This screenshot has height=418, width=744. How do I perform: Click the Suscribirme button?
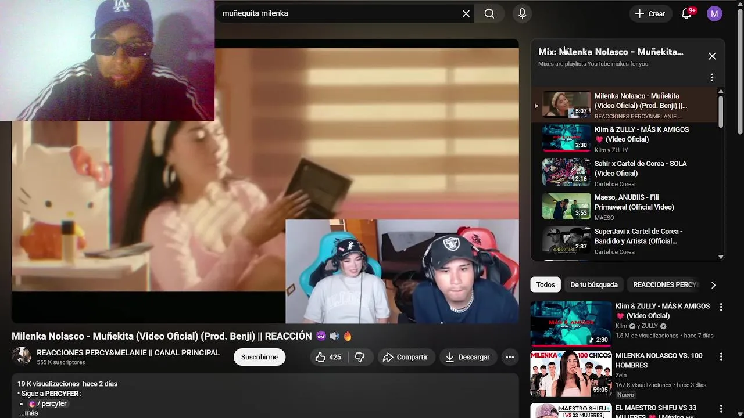[x=259, y=357]
